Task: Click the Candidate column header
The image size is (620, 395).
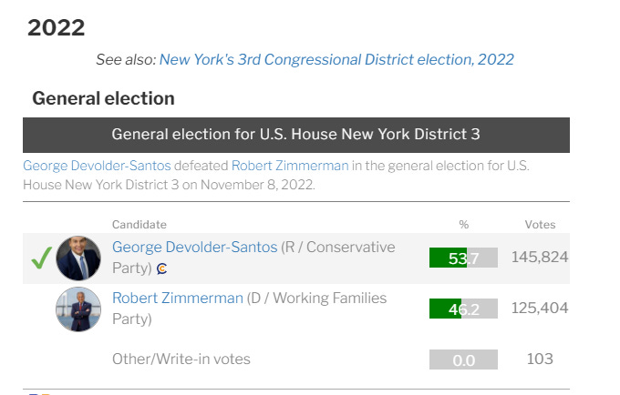Action: [x=139, y=225]
